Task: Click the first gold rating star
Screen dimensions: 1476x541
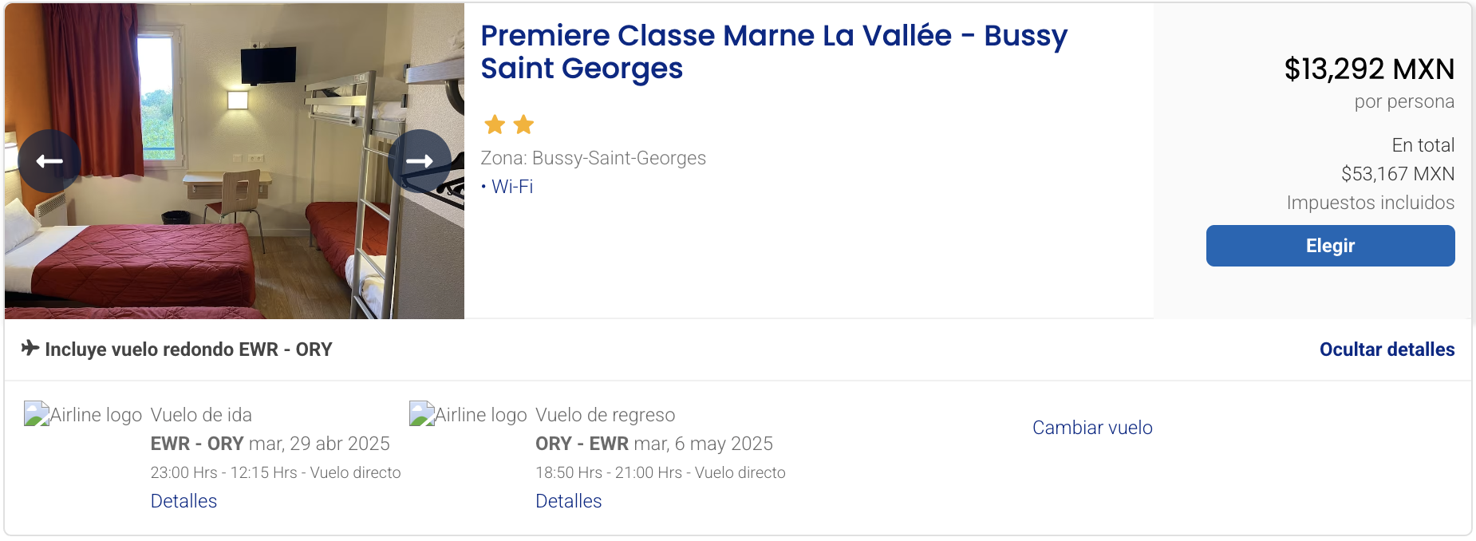Action: [x=495, y=124]
